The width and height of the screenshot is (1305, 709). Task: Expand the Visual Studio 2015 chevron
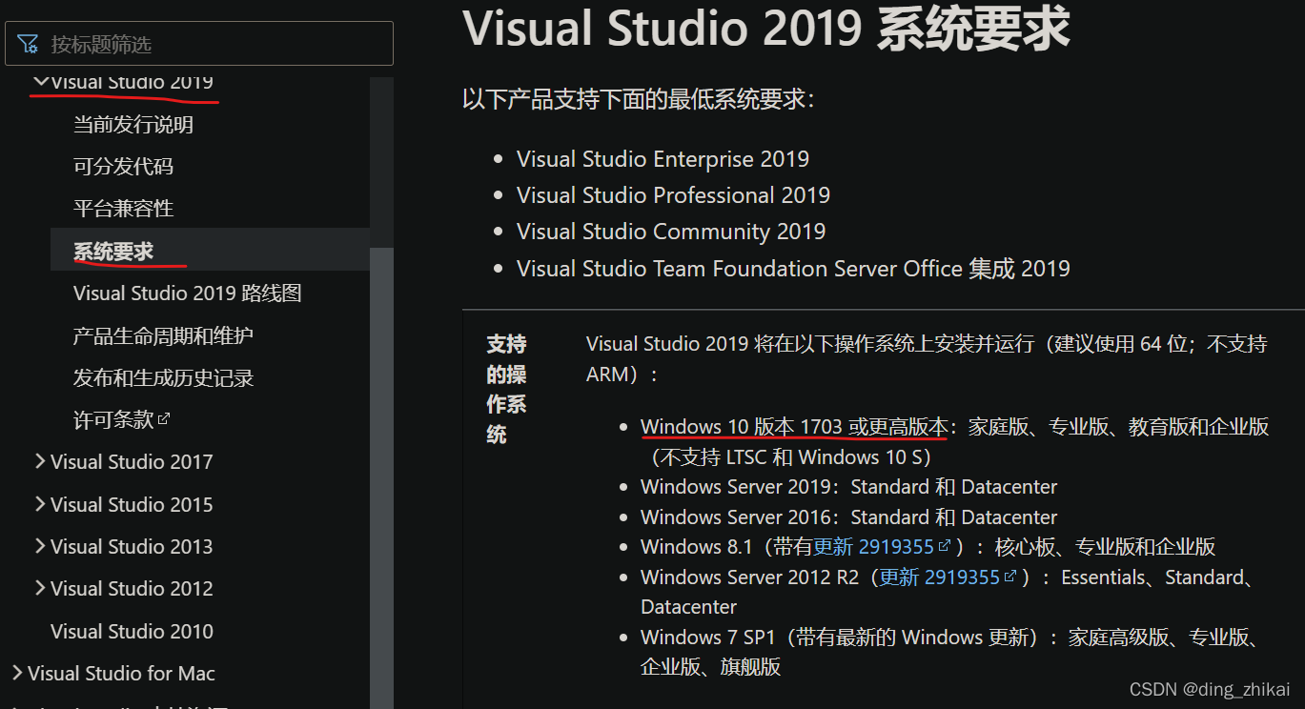[x=40, y=504]
